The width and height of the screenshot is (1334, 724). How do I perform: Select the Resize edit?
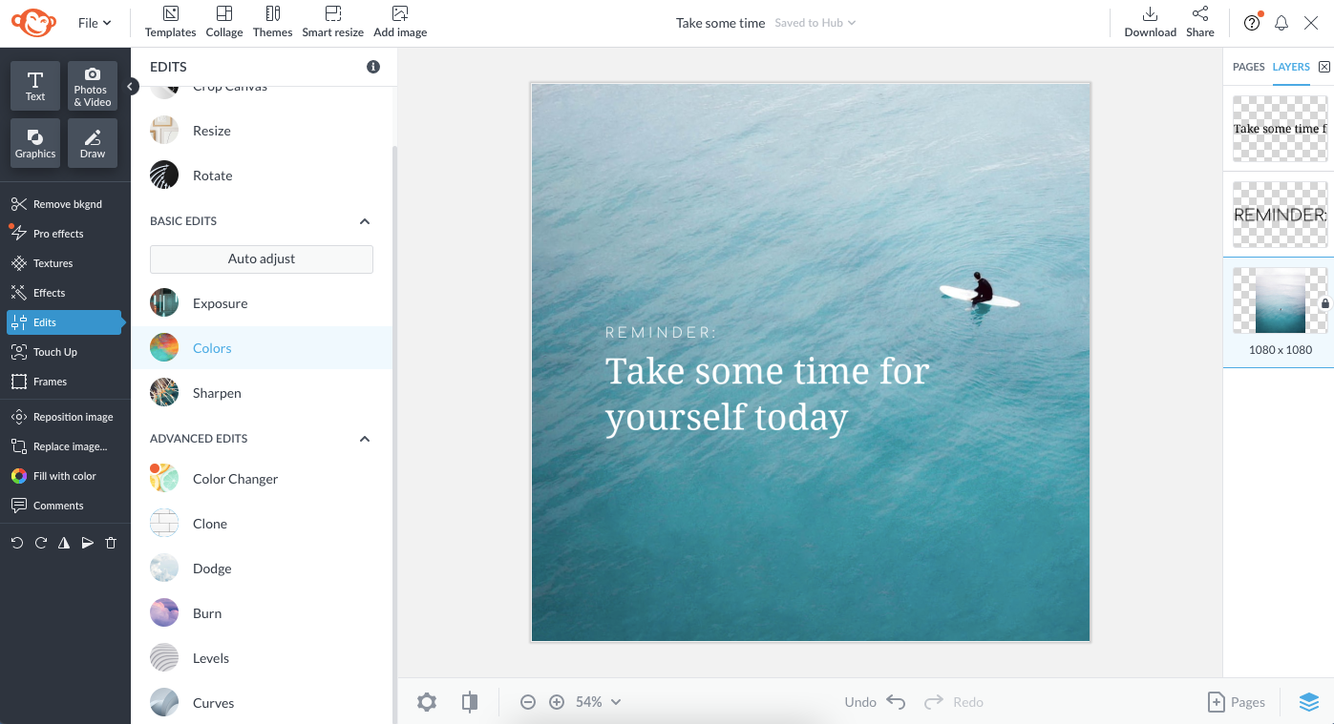pyautogui.click(x=262, y=131)
